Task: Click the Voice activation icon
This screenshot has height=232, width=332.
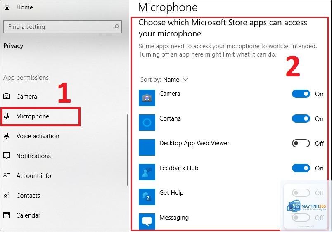Action: click(7, 136)
